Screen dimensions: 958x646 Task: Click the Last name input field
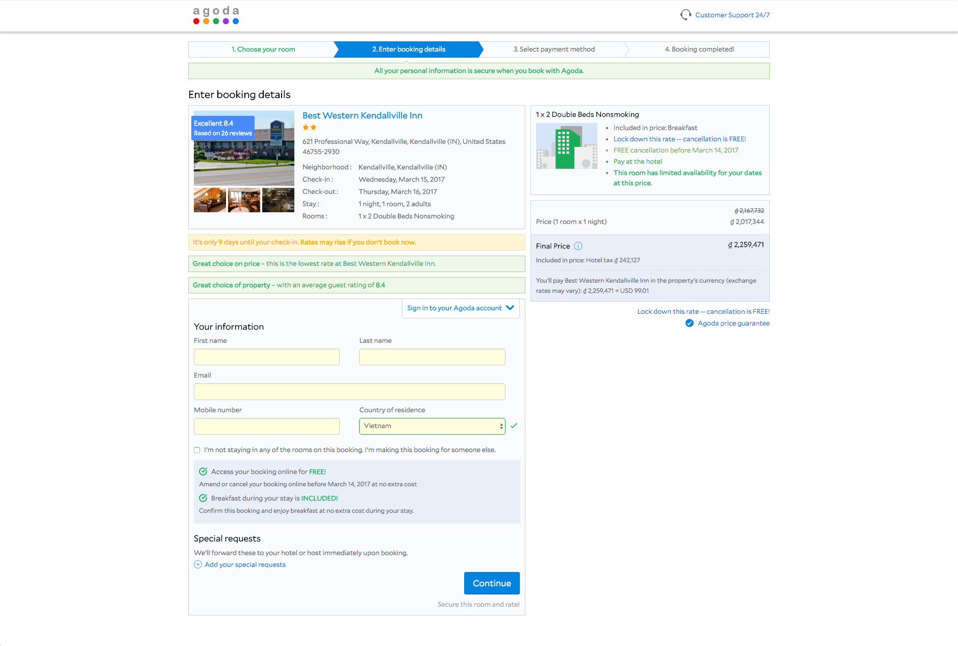pyautogui.click(x=432, y=357)
